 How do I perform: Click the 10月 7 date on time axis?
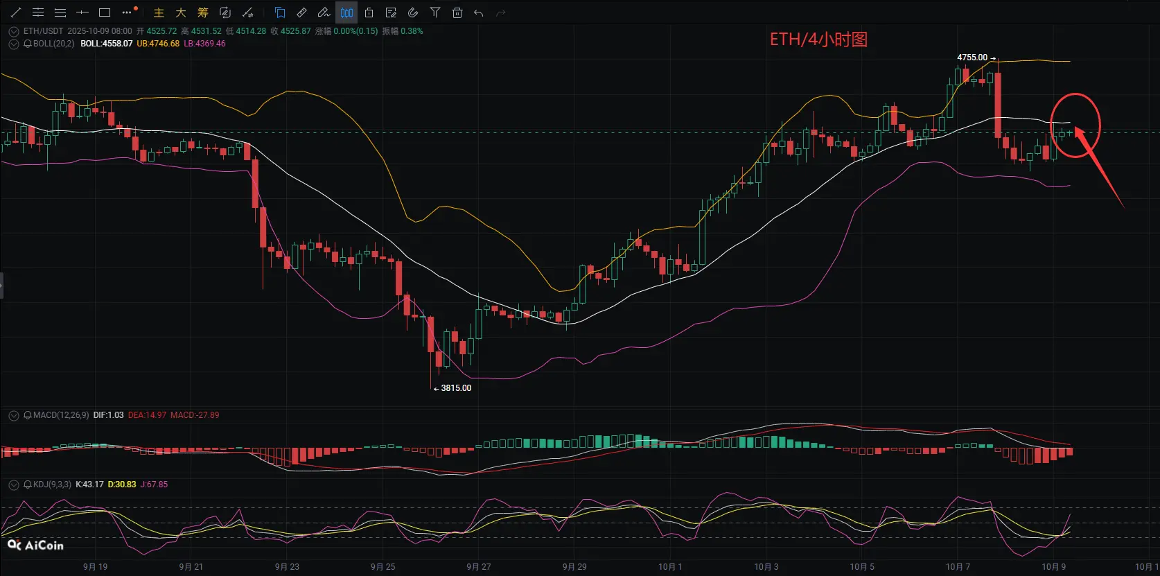click(x=958, y=567)
